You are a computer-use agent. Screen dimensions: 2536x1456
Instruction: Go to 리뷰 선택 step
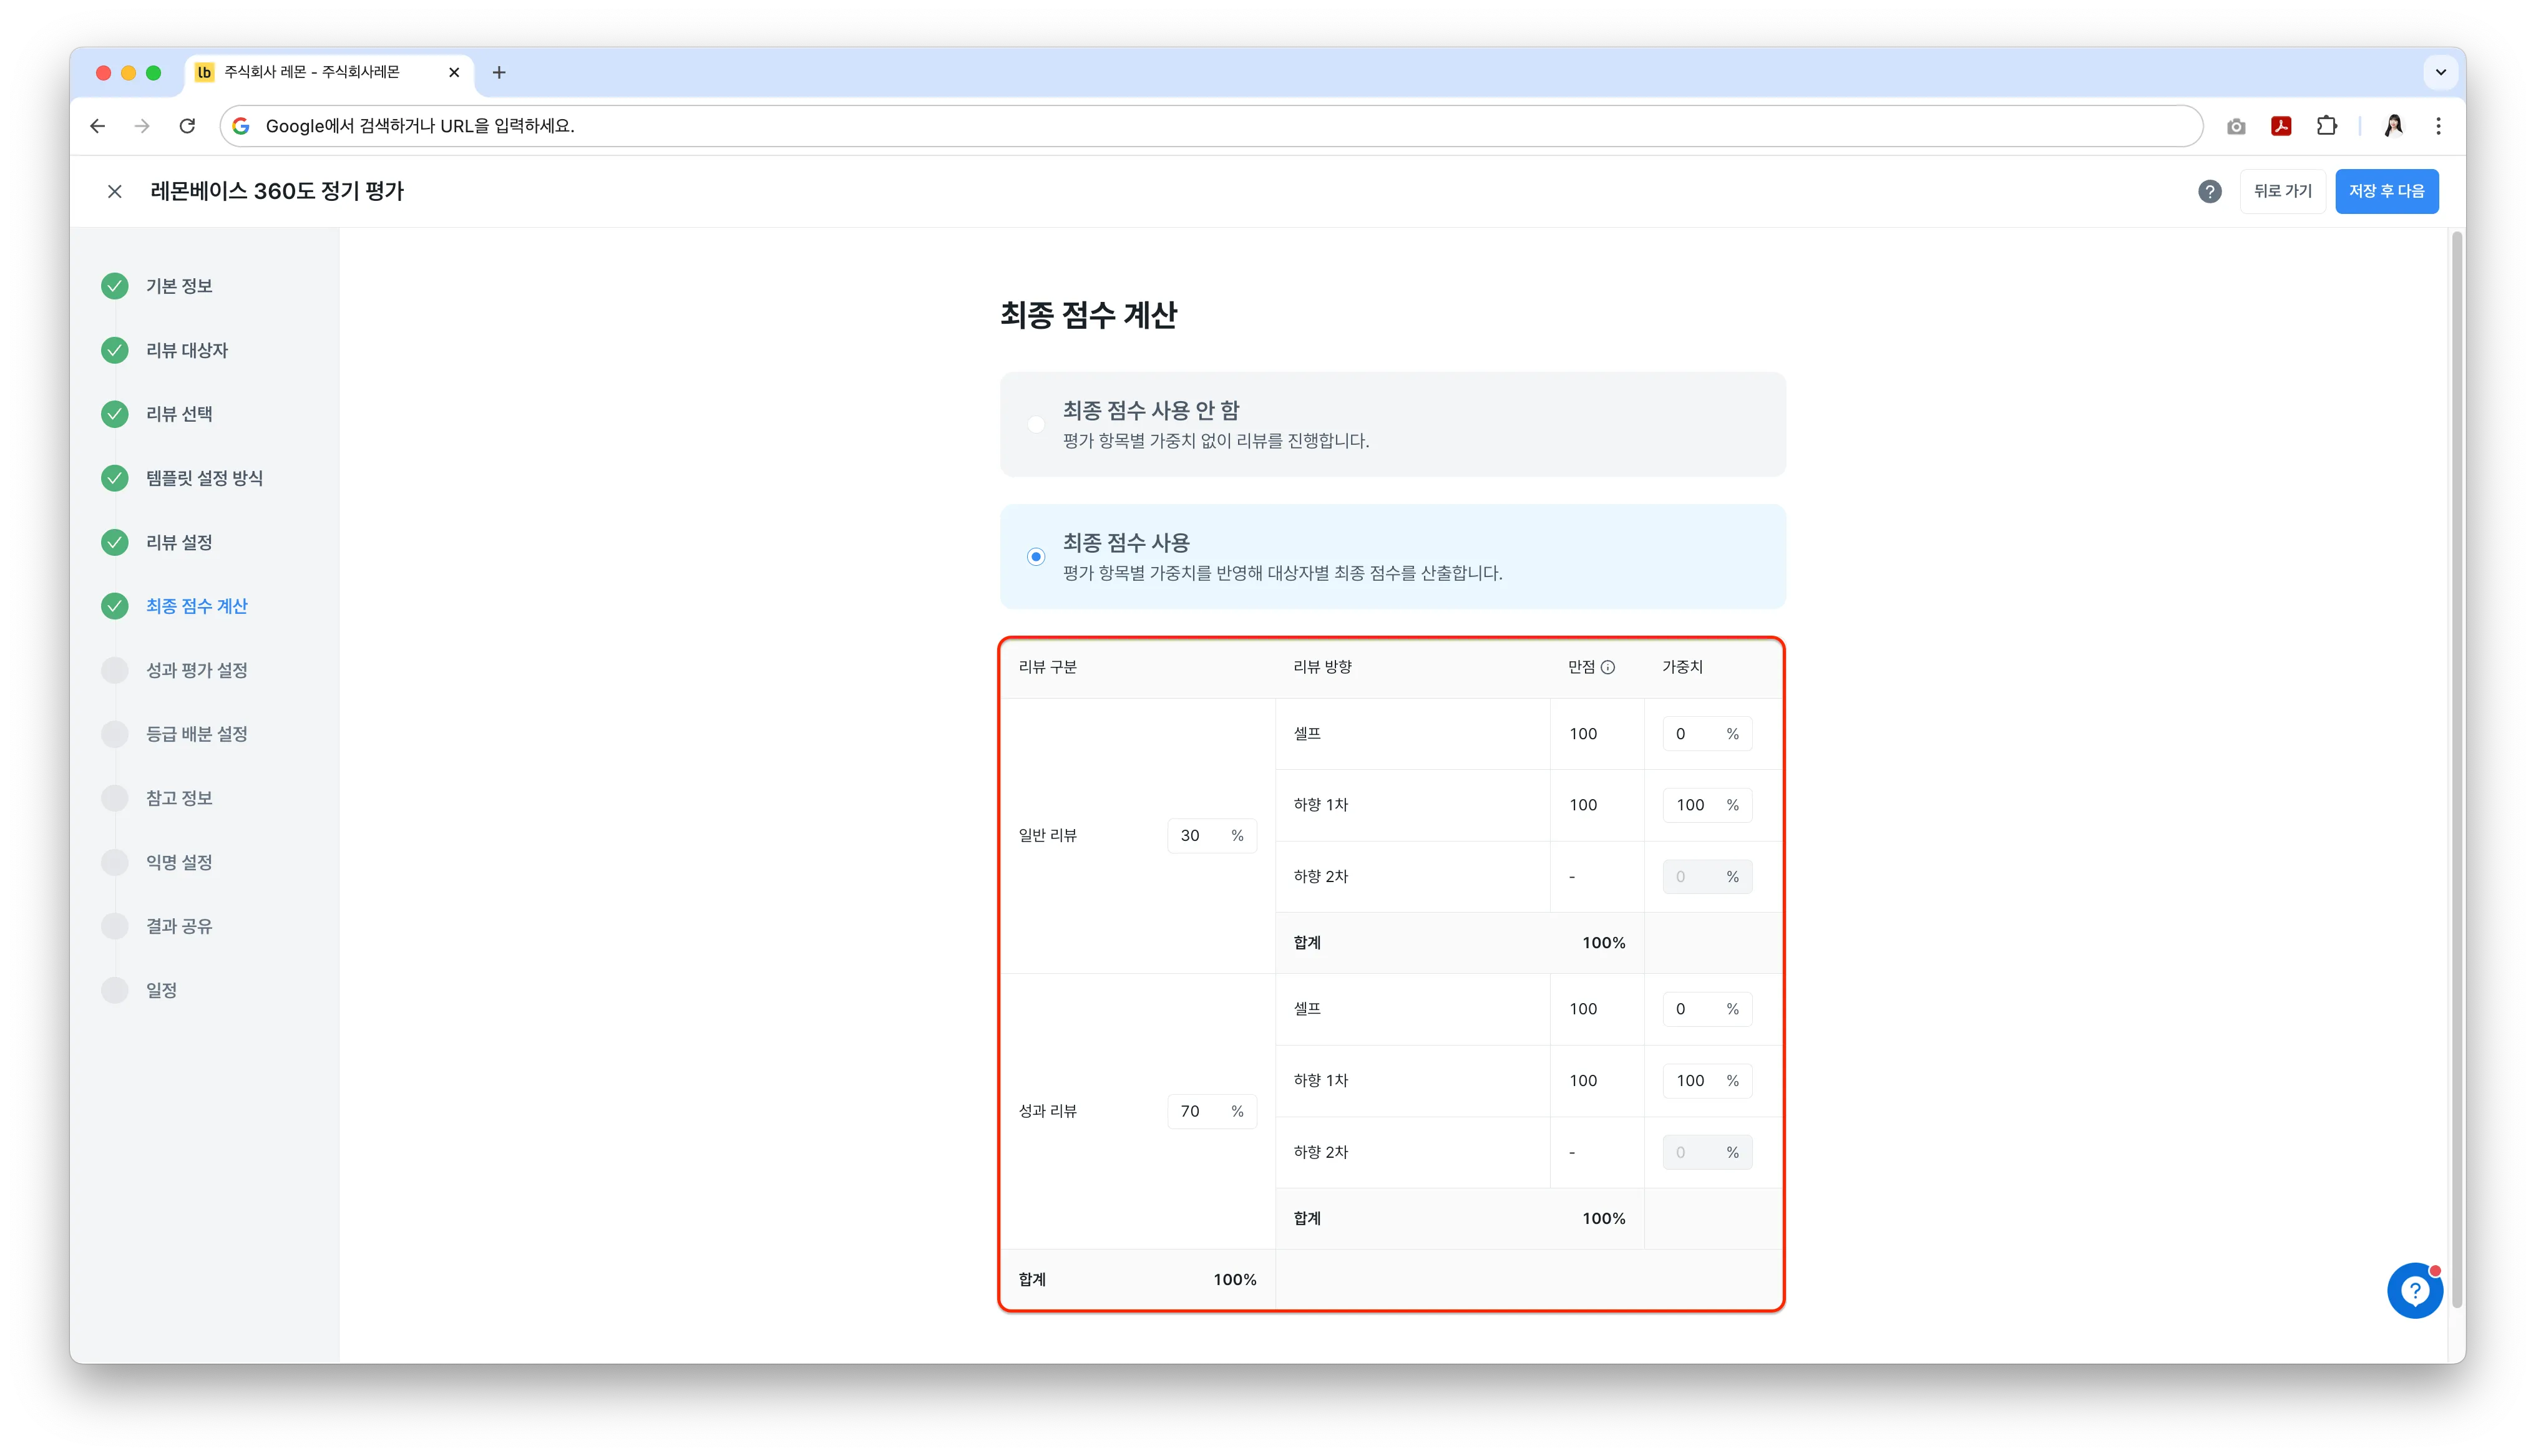click(178, 414)
